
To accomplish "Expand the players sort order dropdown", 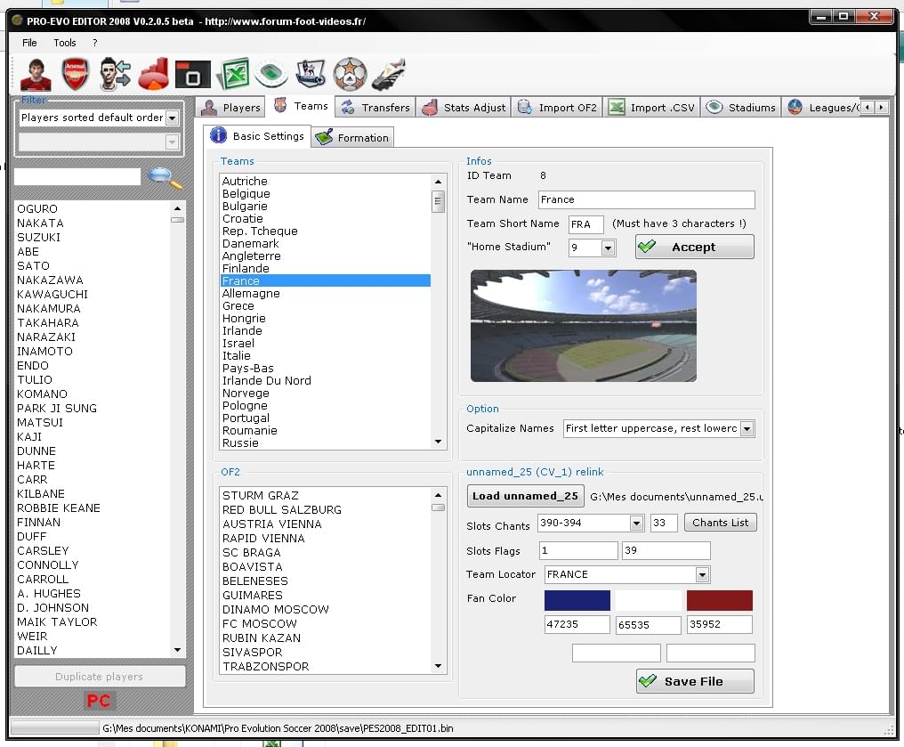I will pyautogui.click(x=172, y=118).
